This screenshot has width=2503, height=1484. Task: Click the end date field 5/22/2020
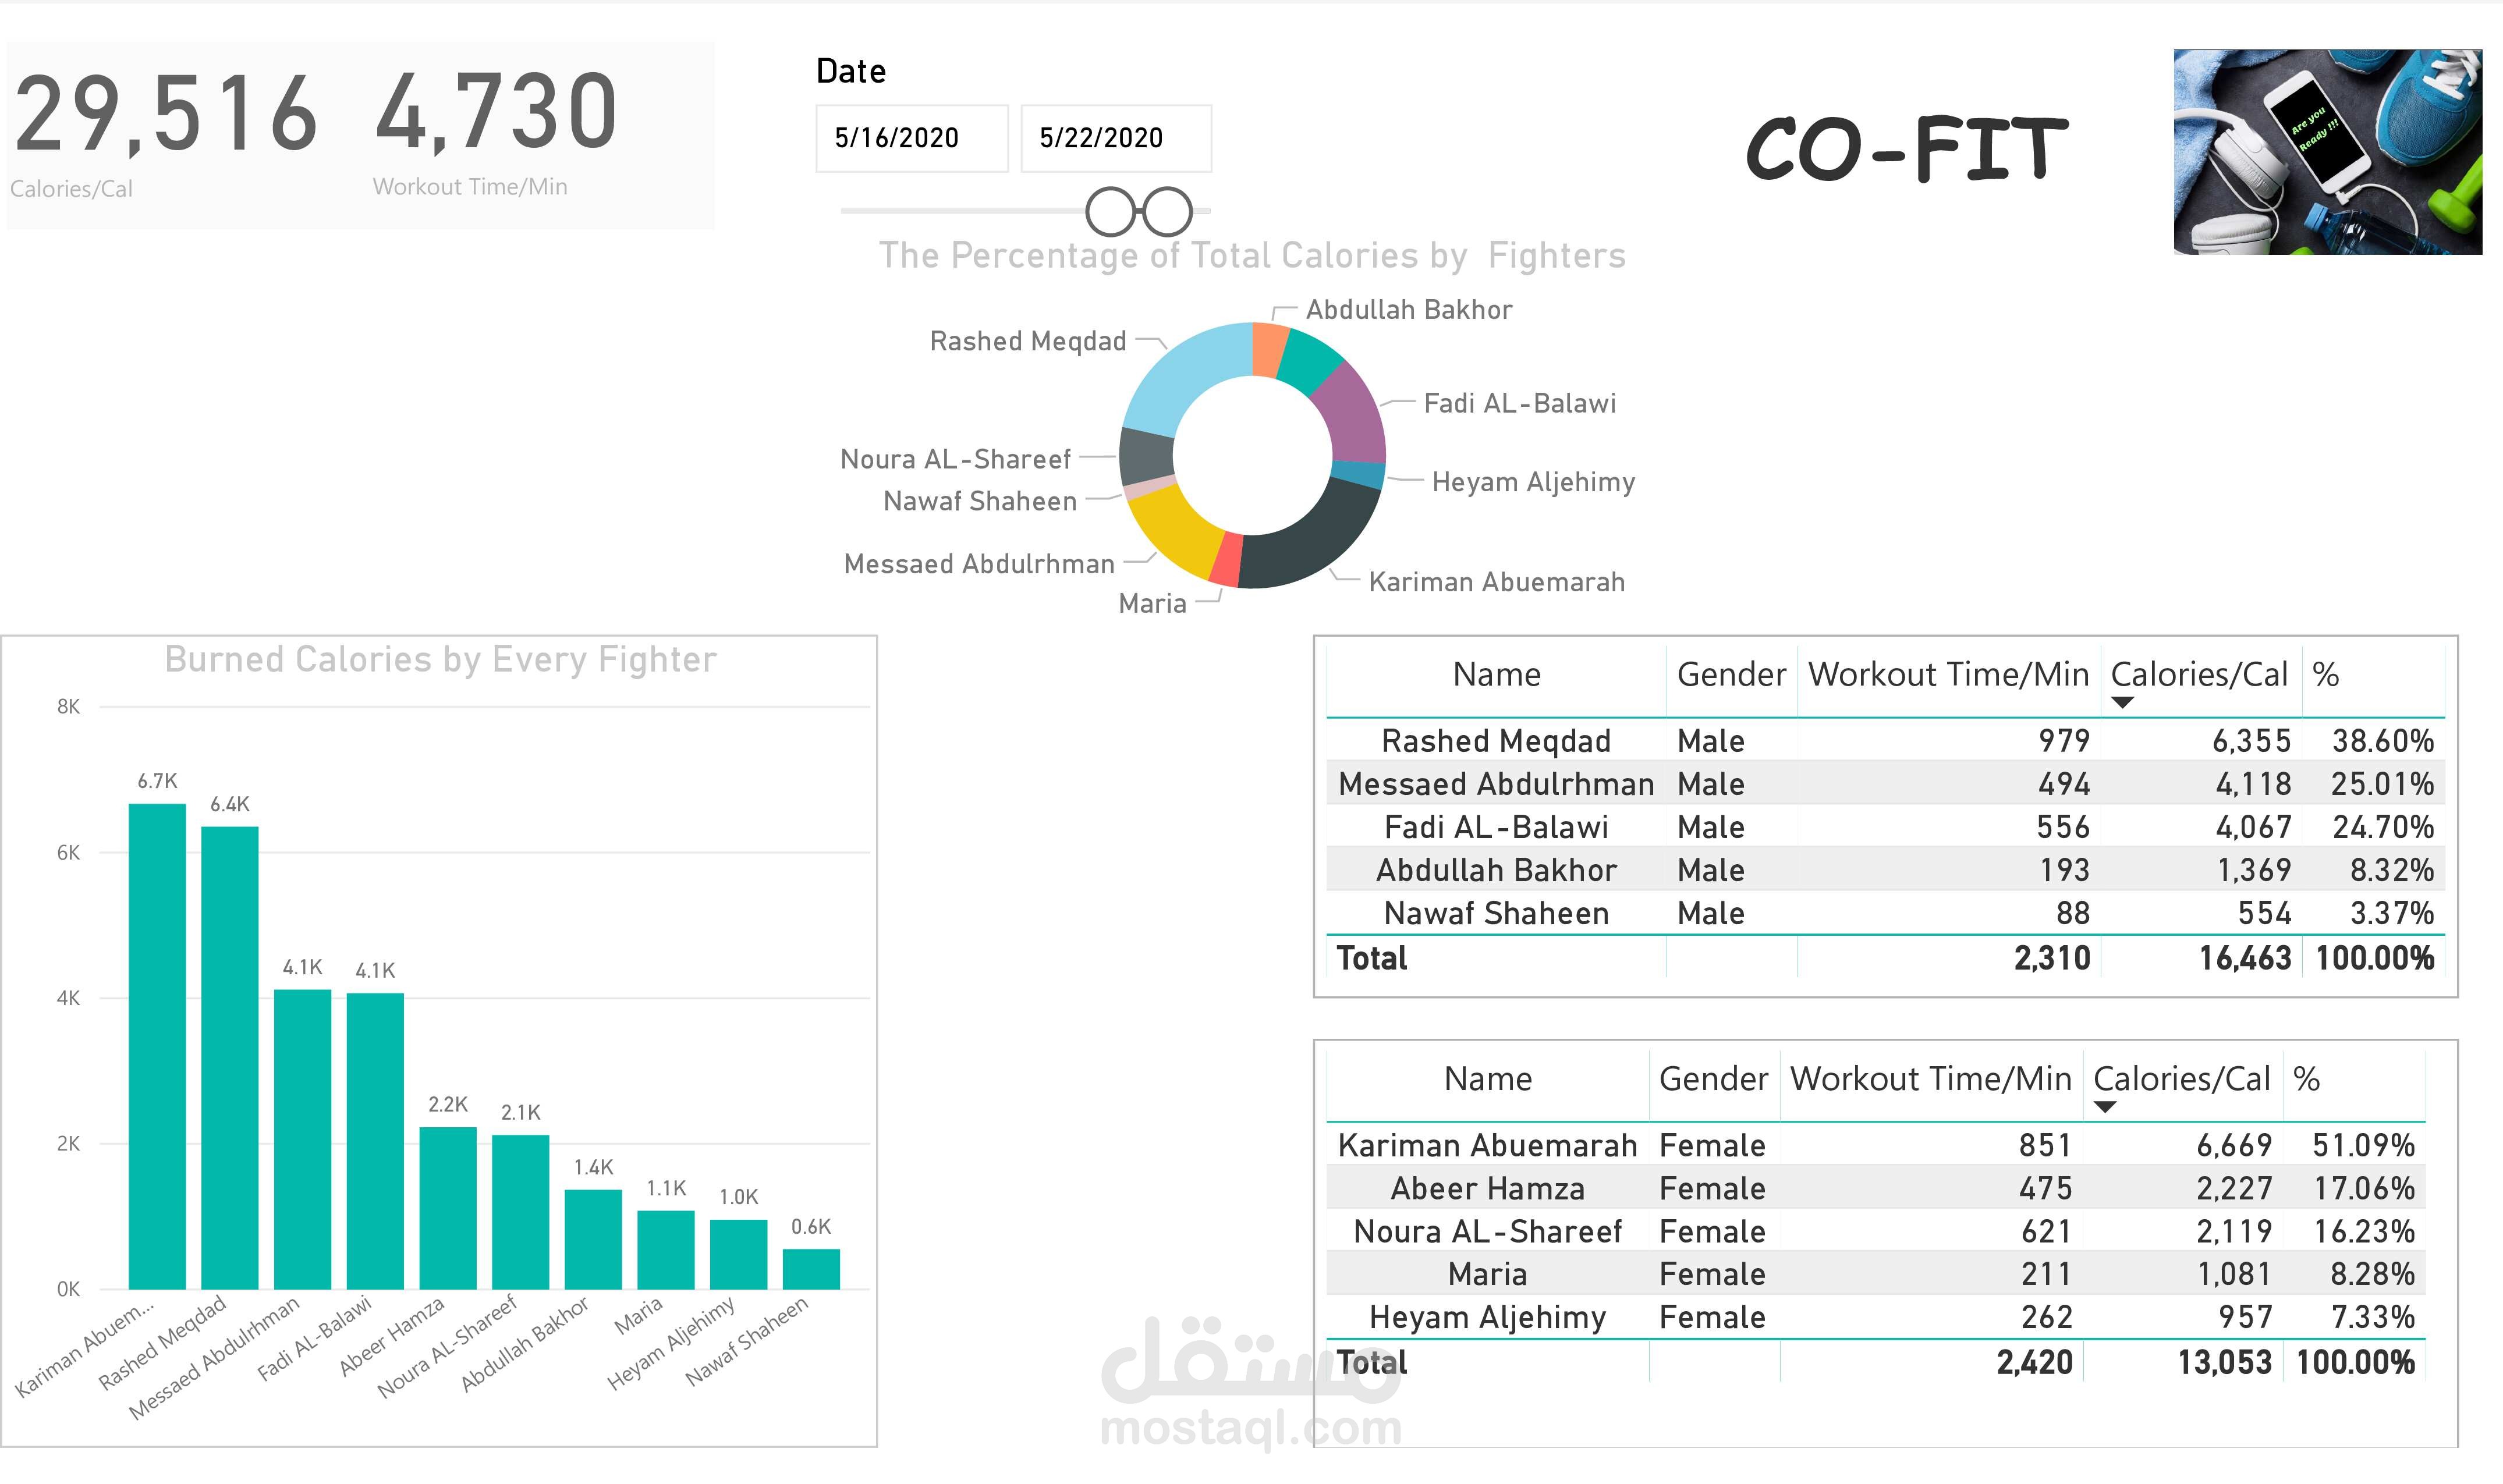pos(1116,138)
